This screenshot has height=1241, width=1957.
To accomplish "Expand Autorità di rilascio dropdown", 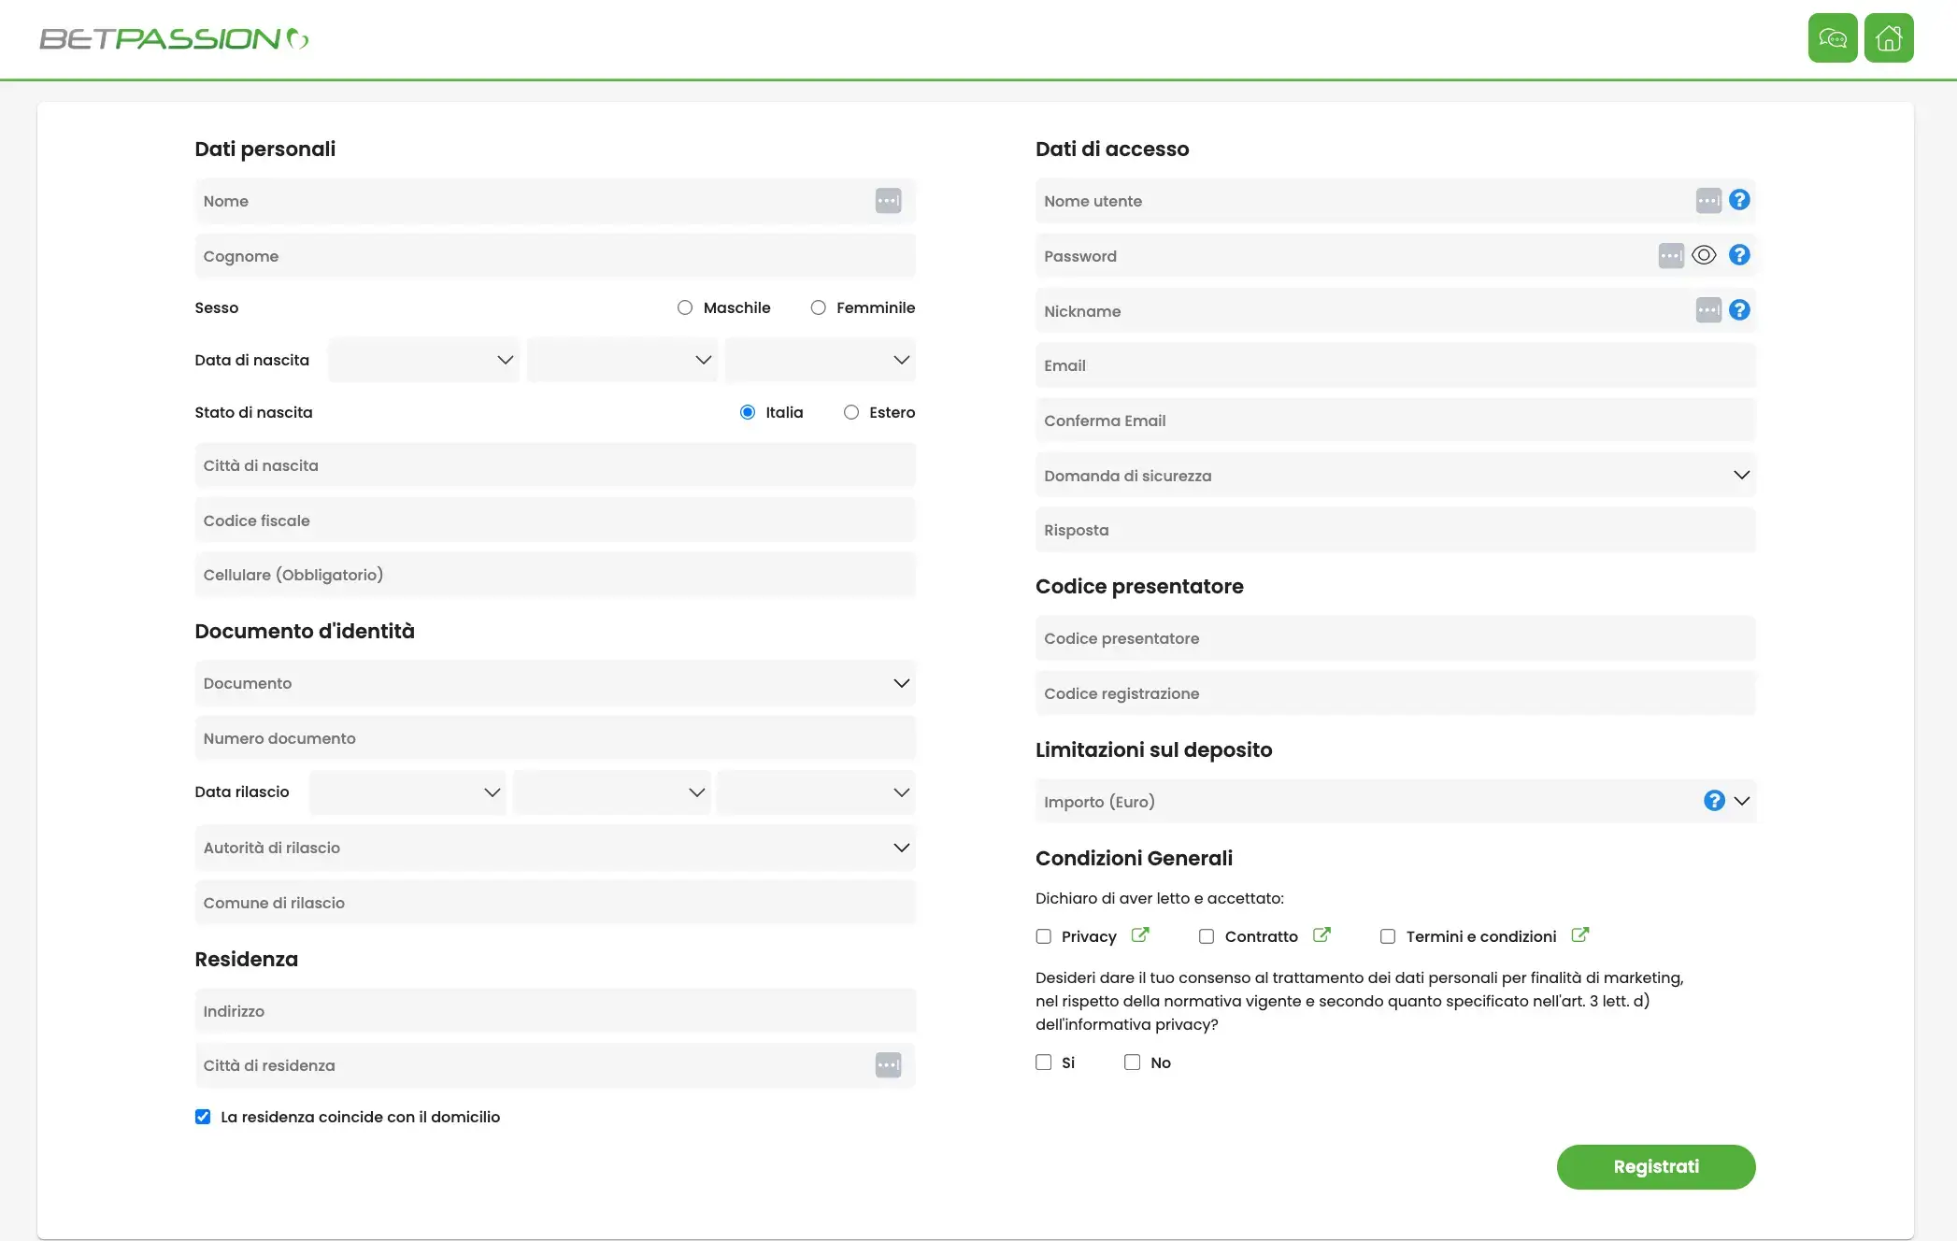I will coord(555,848).
